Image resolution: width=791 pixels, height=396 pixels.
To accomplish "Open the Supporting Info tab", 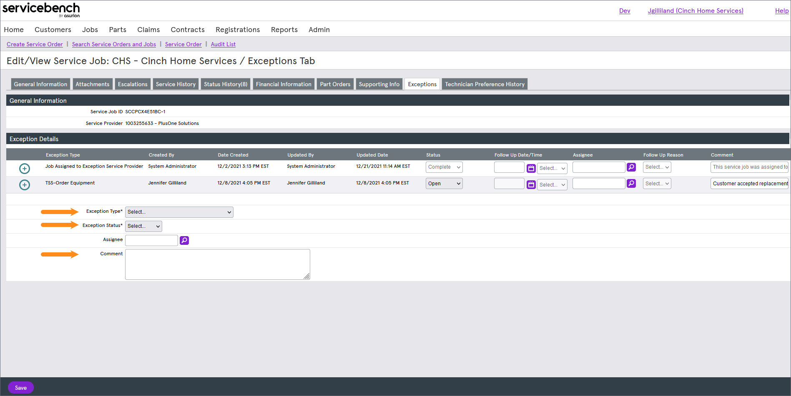I will click(379, 84).
